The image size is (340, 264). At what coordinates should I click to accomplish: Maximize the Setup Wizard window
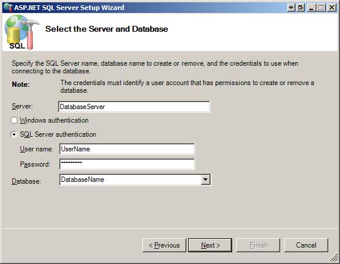pyautogui.click(x=321, y=8)
